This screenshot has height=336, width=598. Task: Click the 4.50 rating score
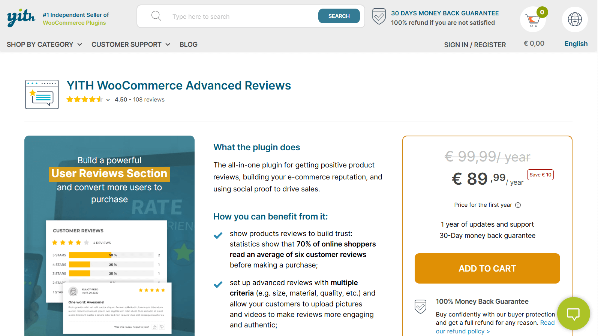[x=121, y=100]
